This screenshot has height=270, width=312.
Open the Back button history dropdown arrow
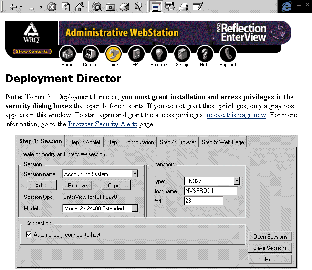pyautogui.click(x=21, y=7)
